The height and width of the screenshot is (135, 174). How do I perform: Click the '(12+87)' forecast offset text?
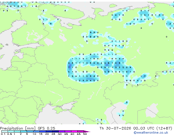tap(164, 128)
